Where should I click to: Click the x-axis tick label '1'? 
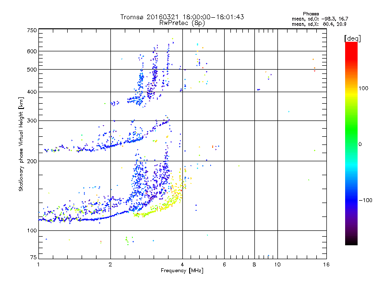tap(38, 264)
